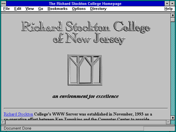Open the Help menu
176x132 pixels.
coord(169,9)
